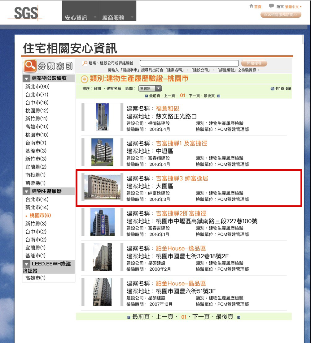Click the orange arrow icon before 類別
The height and width of the screenshot is (343, 311).
click(x=85, y=79)
